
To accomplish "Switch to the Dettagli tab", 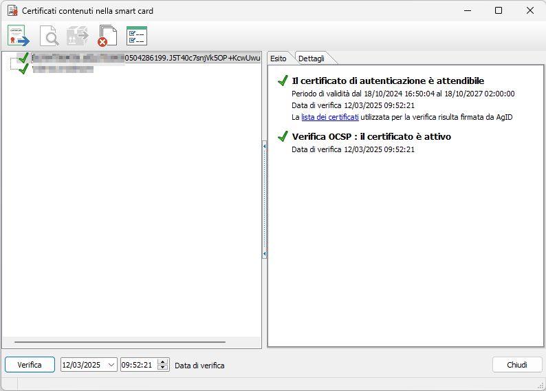I will [x=312, y=59].
